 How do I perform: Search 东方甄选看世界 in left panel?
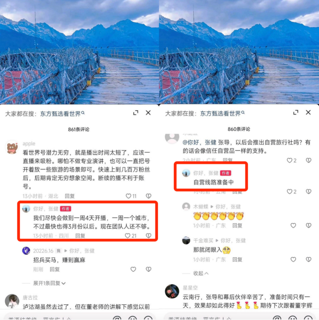(62, 114)
